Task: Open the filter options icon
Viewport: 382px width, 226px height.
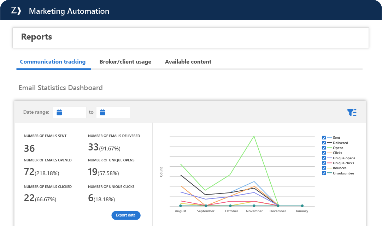Action: click(352, 112)
